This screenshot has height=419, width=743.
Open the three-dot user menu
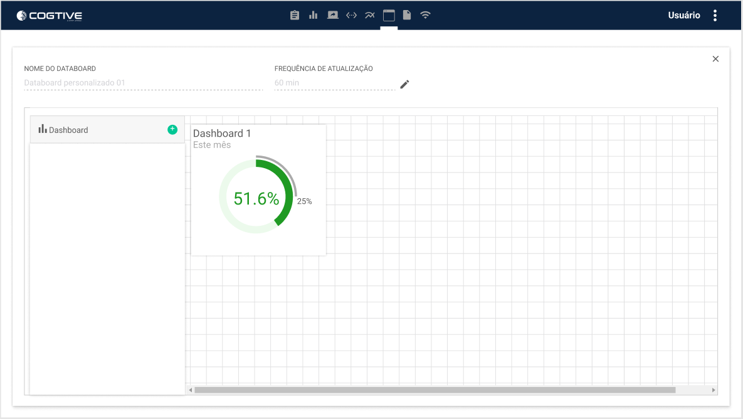[x=715, y=15]
